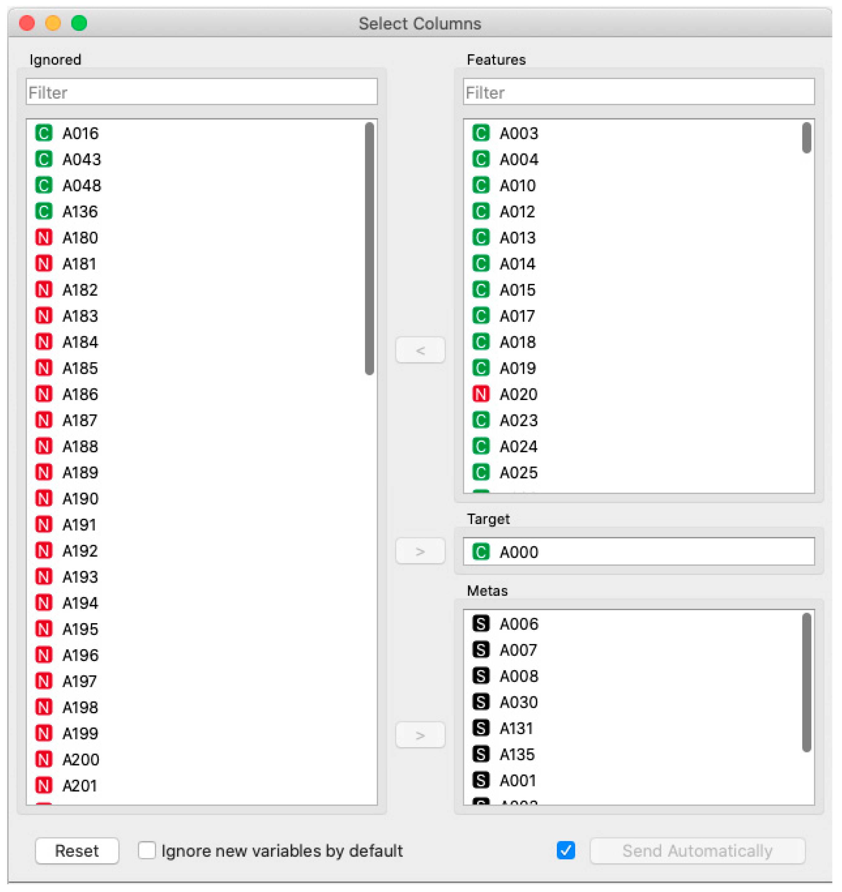This screenshot has height=892, width=842.
Task: Click the green C icon beside A003
Action: (x=481, y=133)
